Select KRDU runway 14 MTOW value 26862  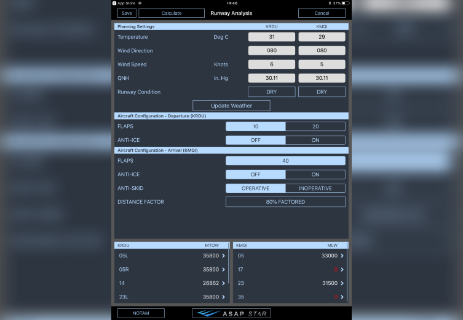click(x=211, y=283)
